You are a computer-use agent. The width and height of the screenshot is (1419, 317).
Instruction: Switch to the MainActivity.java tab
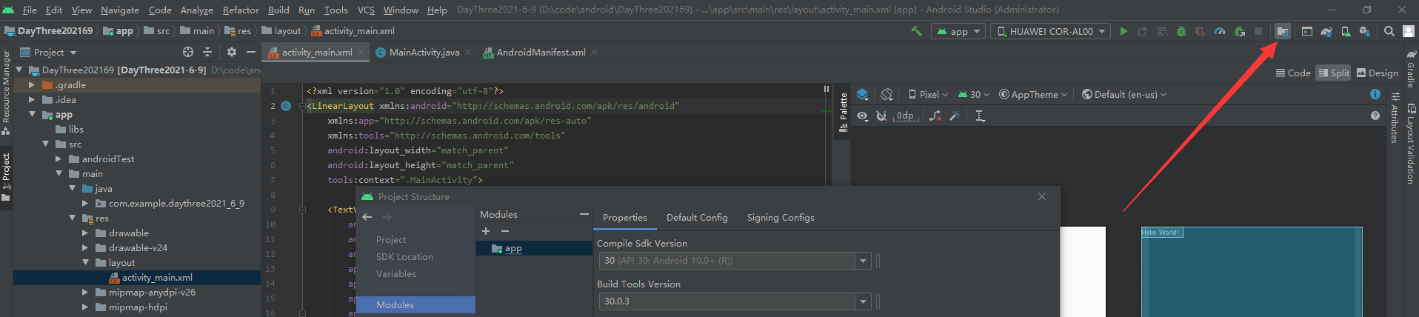pyautogui.click(x=424, y=52)
